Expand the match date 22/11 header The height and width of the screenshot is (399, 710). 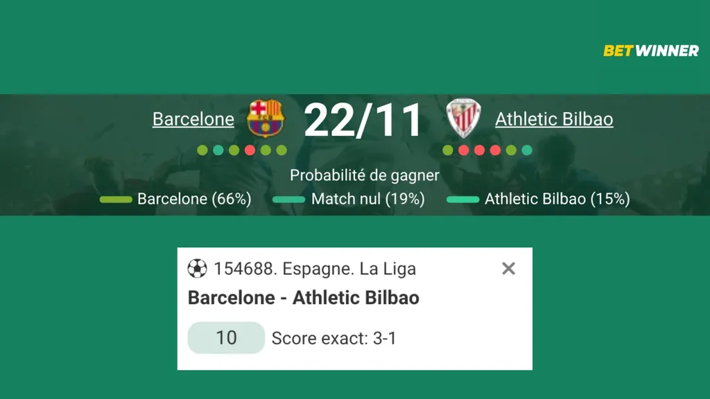tap(363, 118)
